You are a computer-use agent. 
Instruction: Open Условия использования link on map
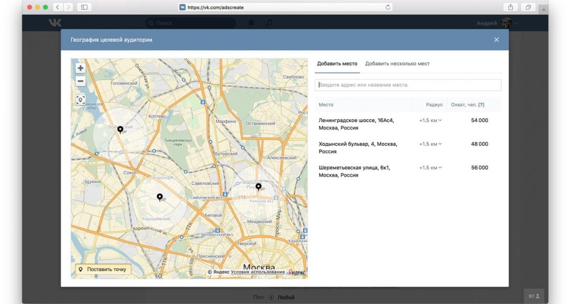pos(258,272)
